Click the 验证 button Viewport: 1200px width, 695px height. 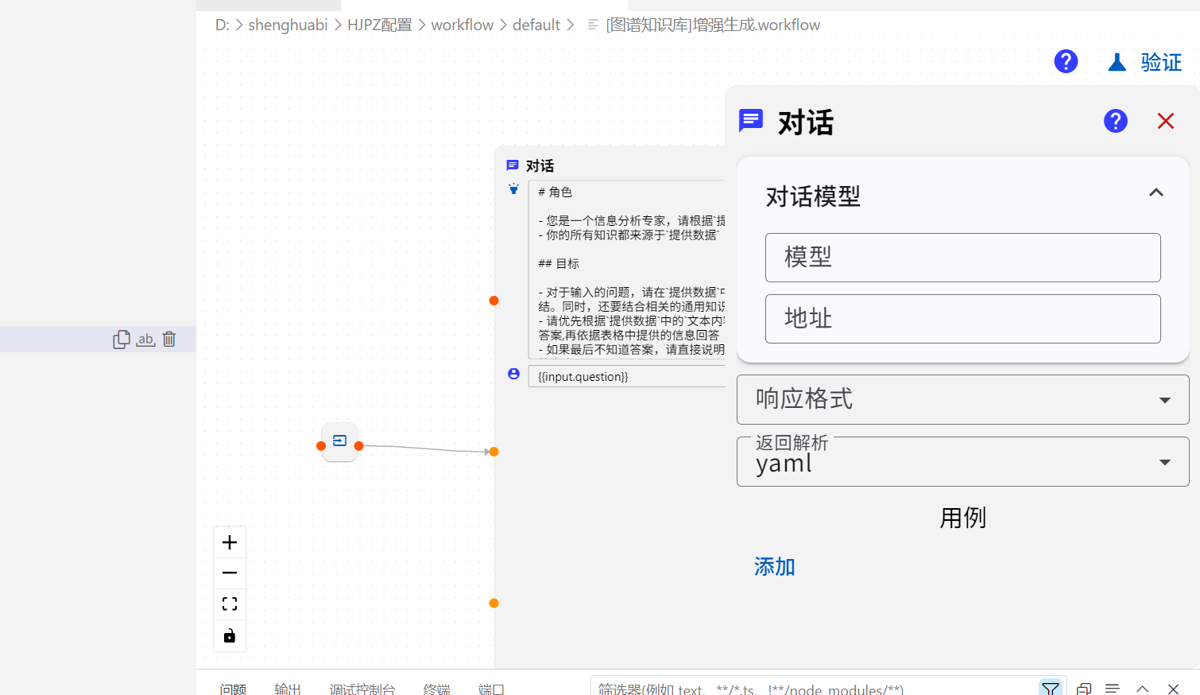pos(1145,62)
